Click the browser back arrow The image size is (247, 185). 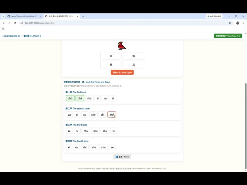pyautogui.click(x=3, y=23)
